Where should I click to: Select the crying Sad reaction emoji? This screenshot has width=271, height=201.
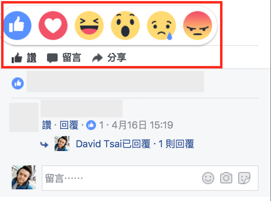pyautogui.click(x=162, y=25)
